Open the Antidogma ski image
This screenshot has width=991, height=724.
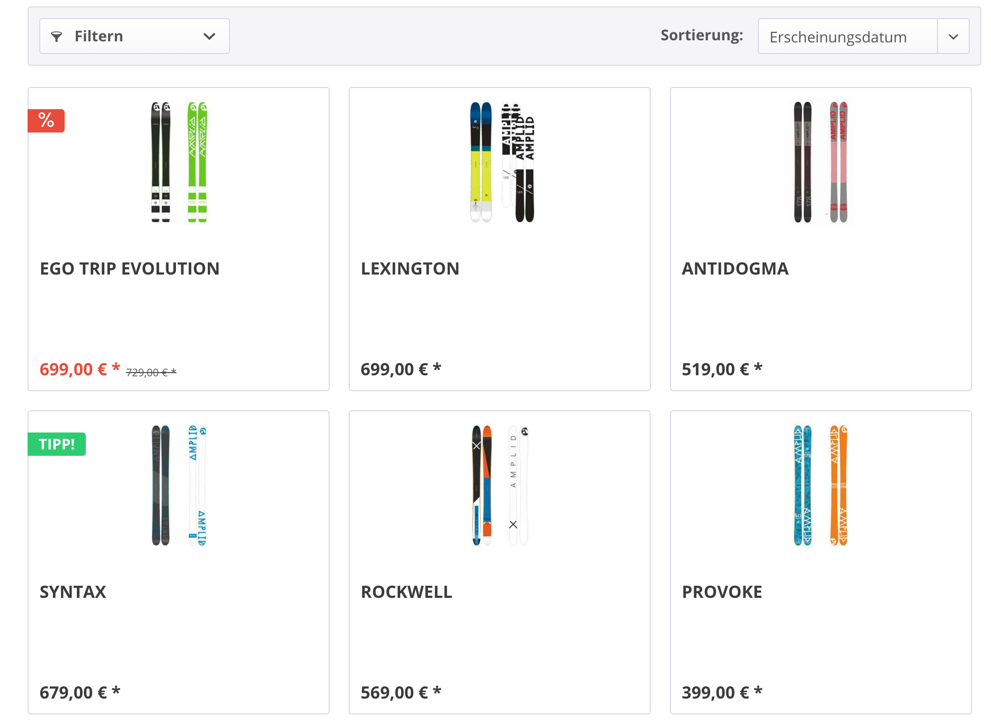coord(821,162)
